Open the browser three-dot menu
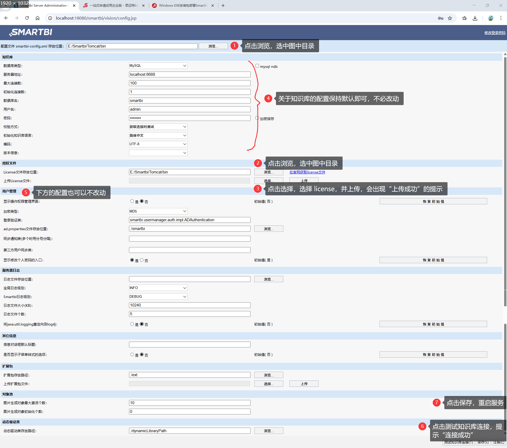This screenshot has height=448, width=507. click(501, 18)
